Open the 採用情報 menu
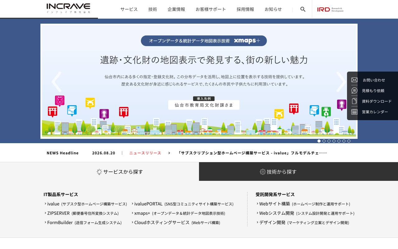This screenshot has width=398, height=249. [245, 9]
